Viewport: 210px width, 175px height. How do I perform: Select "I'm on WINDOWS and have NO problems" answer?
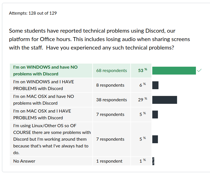tap(51, 71)
